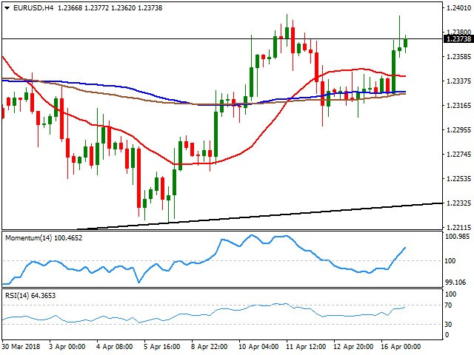Click the 1.23585 price axis label

tap(458, 56)
